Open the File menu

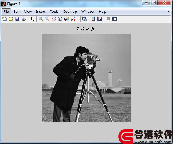6,12
